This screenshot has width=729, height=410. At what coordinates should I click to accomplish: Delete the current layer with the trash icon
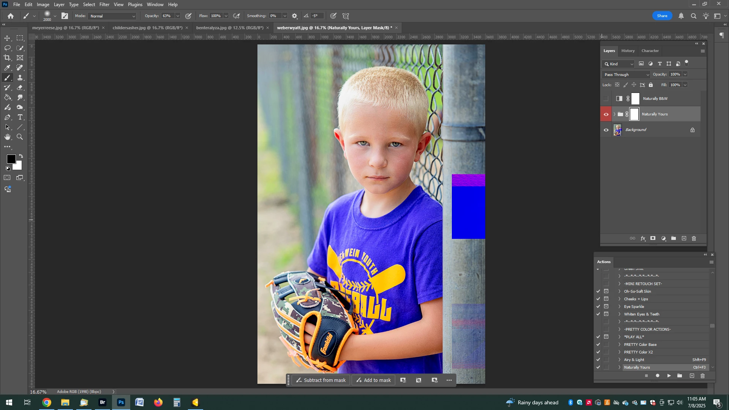pos(694,238)
